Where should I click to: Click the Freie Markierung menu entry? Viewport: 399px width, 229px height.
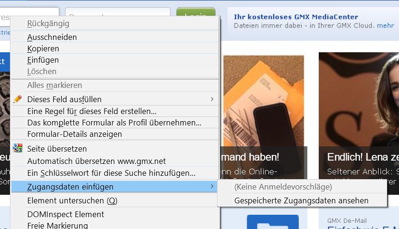(115, 225)
